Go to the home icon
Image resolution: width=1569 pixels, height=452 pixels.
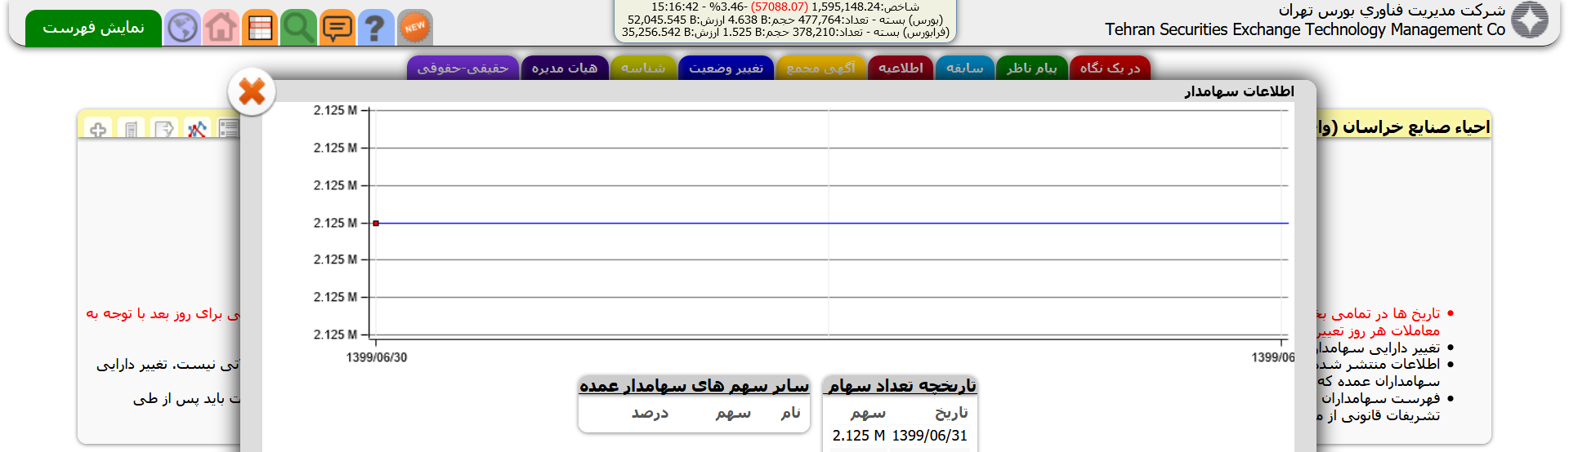(x=221, y=28)
